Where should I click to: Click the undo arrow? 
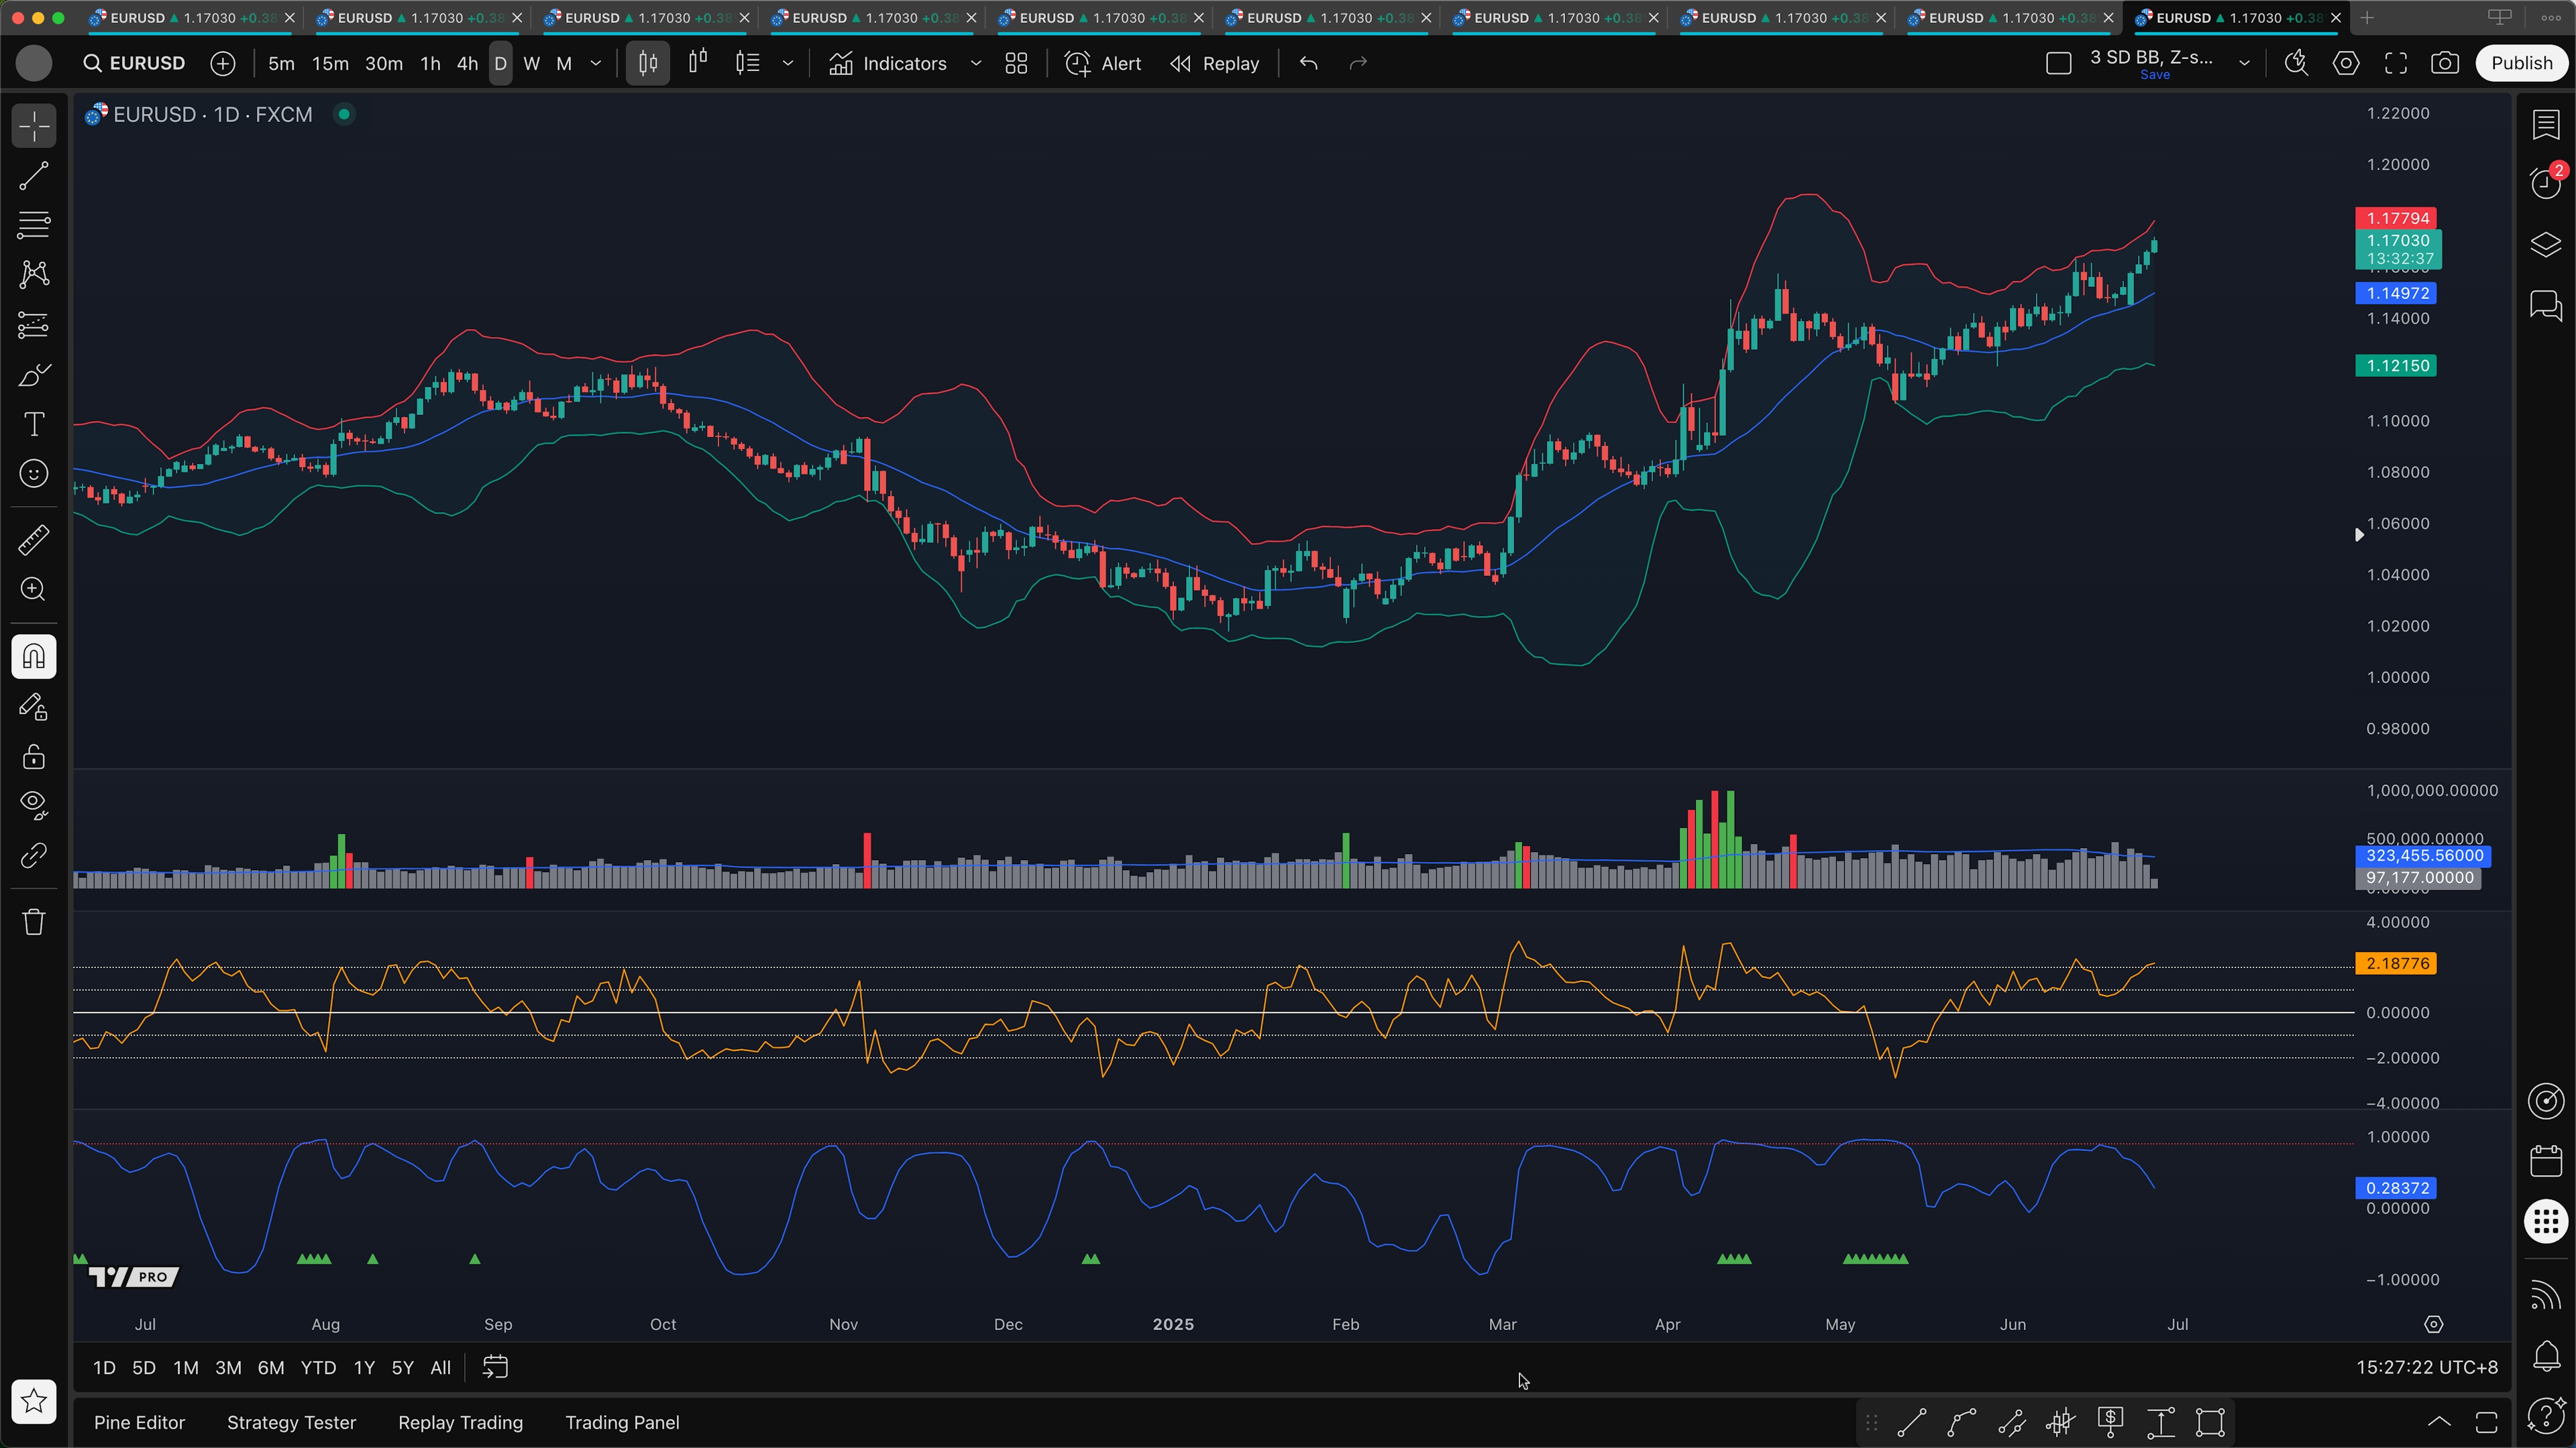1309,63
